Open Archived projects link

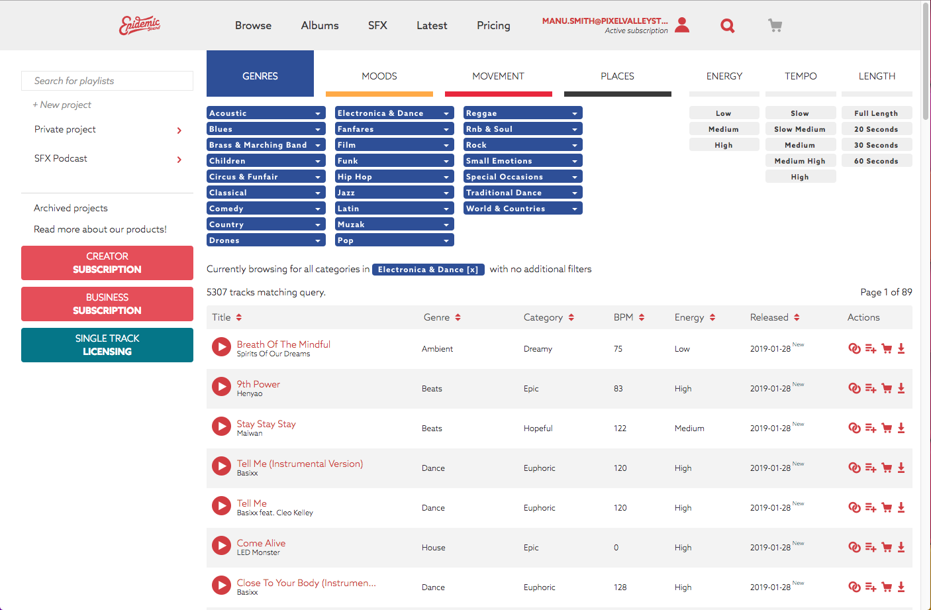click(x=71, y=208)
